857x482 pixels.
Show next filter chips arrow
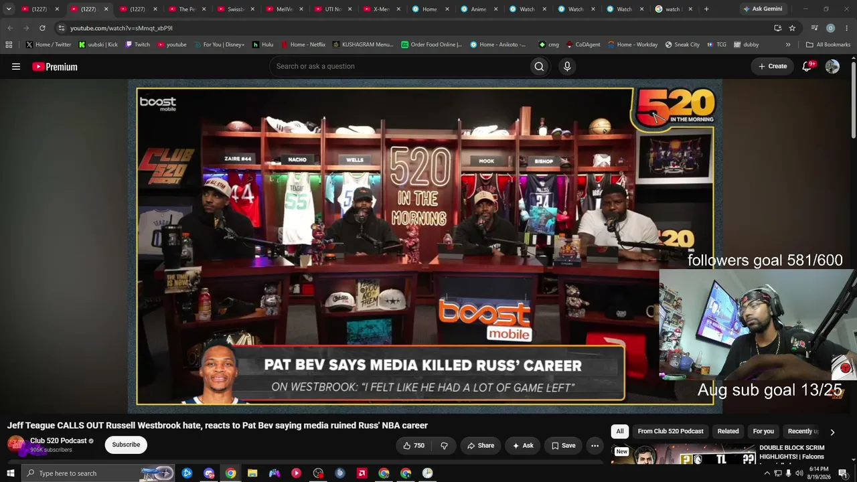[832, 432]
